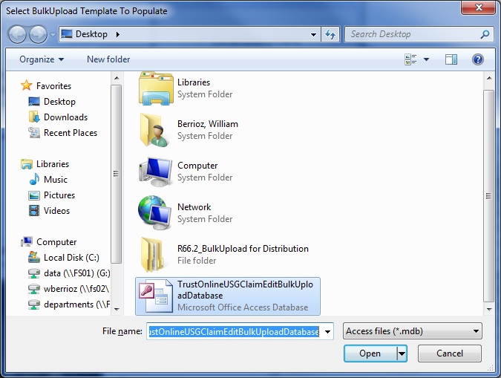The height and width of the screenshot is (378, 501).
Task: Open the change view options dropdown
Action: click(426, 59)
